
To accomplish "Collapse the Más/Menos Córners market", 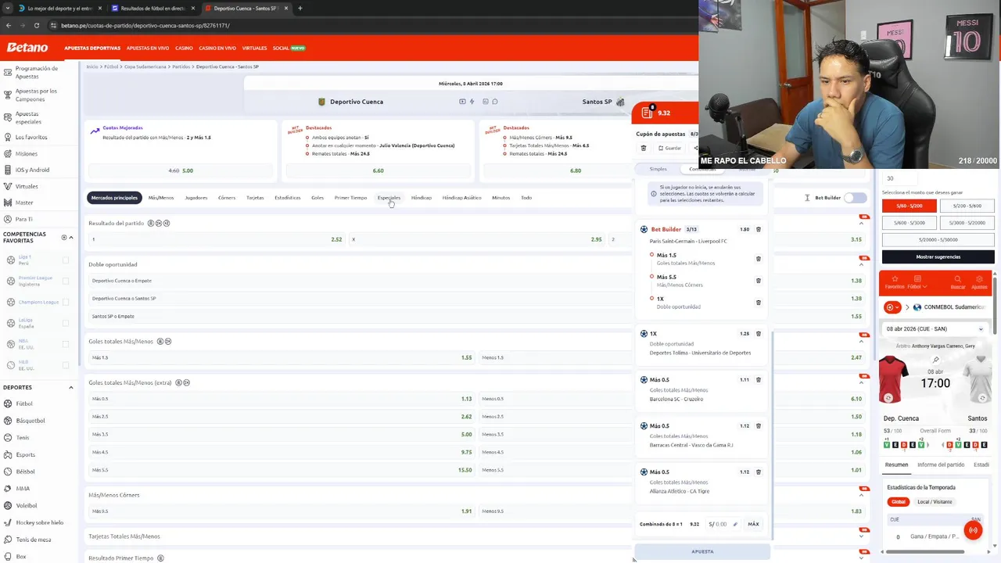I will tap(861, 495).
